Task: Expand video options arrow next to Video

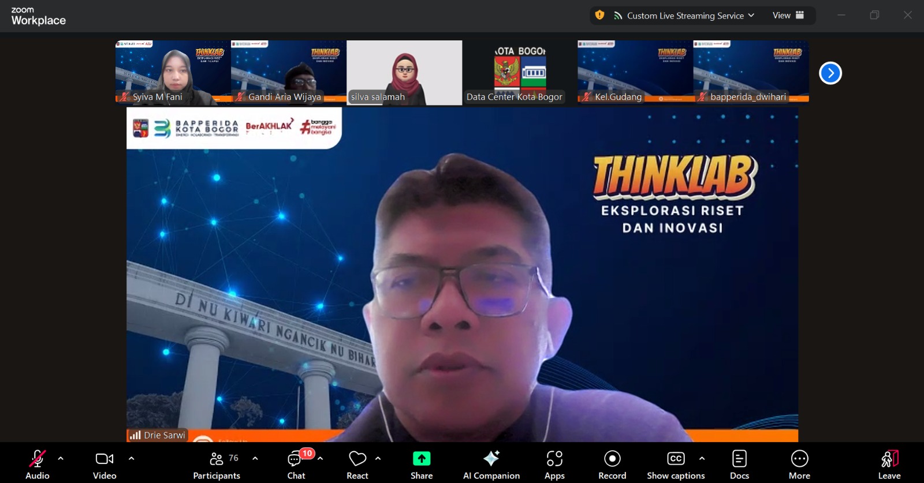Action: click(x=131, y=459)
